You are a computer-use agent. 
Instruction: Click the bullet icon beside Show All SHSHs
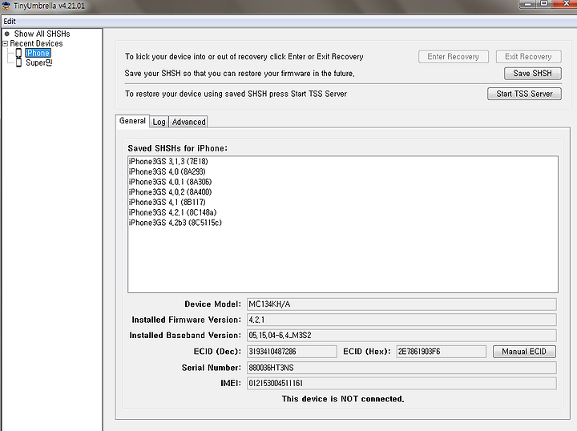(7, 34)
